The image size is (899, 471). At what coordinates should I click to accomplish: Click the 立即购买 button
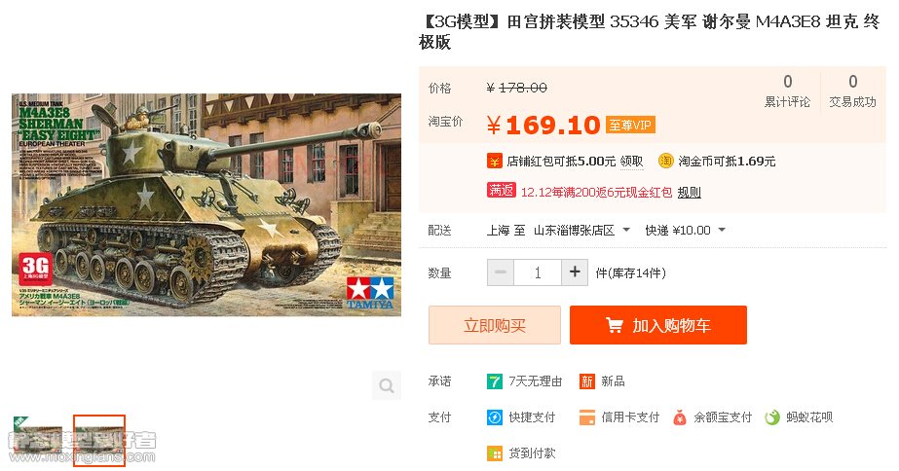(x=494, y=325)
